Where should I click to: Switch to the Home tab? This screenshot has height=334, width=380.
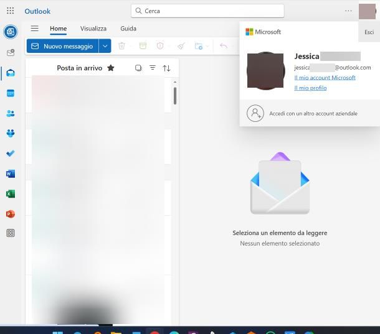click(x=58, y=29)
